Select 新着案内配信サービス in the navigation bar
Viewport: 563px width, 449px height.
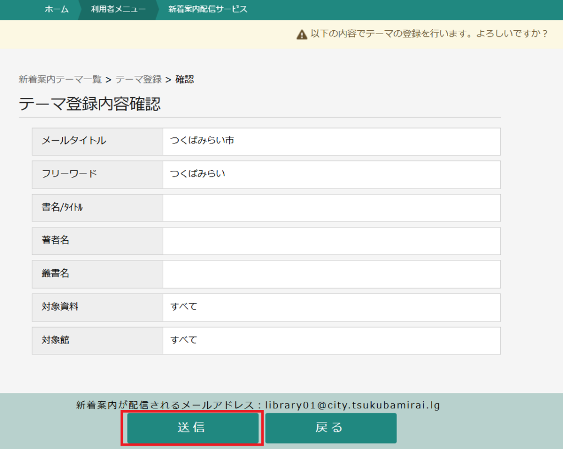coord(207,9)
